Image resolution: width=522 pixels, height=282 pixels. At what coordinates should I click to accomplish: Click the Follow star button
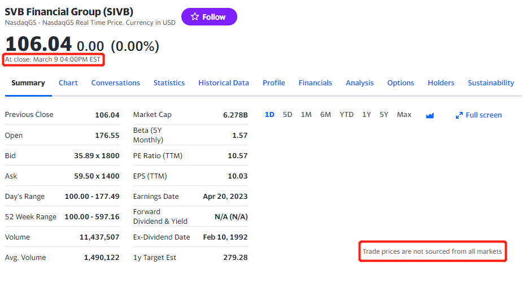tap(209, 16)
